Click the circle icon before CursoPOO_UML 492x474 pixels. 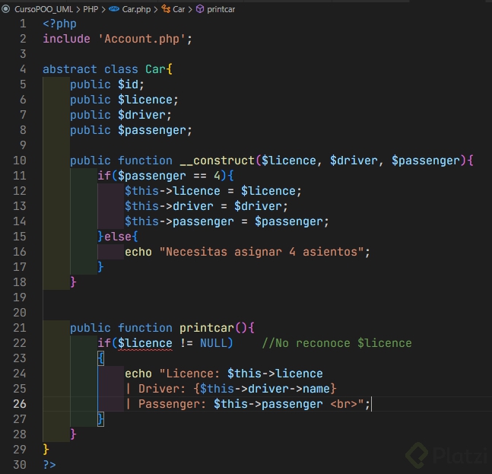click(x=5, y=9)
